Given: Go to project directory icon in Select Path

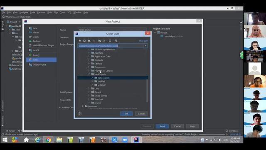Looking at the screenshot, I should click(89, 41).
